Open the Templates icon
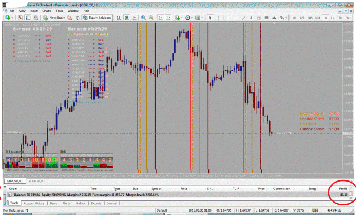Viewport: 356px width, 215px height. [x=198, y=18]
